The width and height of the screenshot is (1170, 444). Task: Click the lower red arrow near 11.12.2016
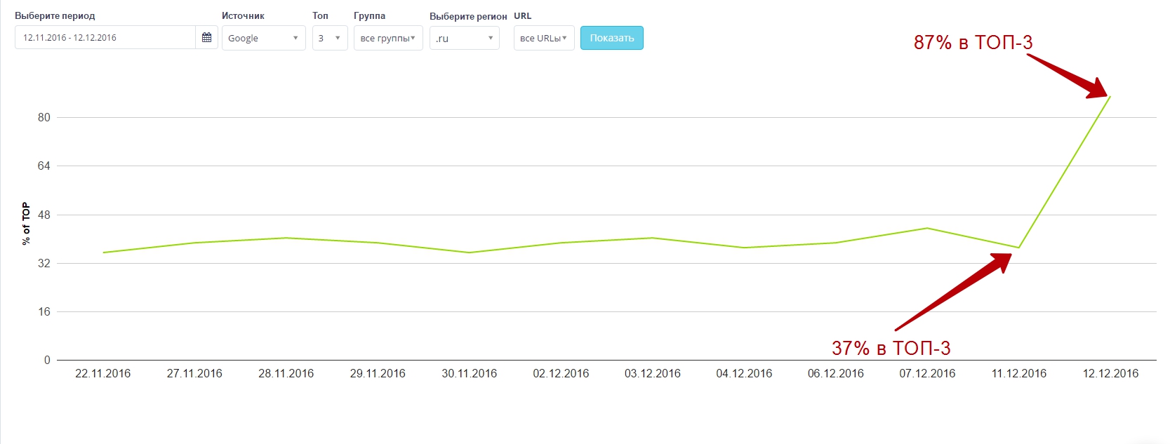click(955, 292)
